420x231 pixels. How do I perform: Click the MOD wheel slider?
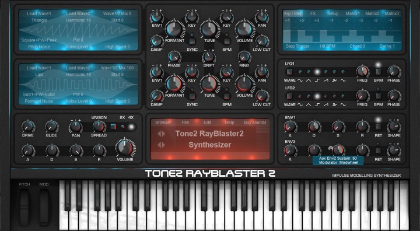(x=44, y=208)
